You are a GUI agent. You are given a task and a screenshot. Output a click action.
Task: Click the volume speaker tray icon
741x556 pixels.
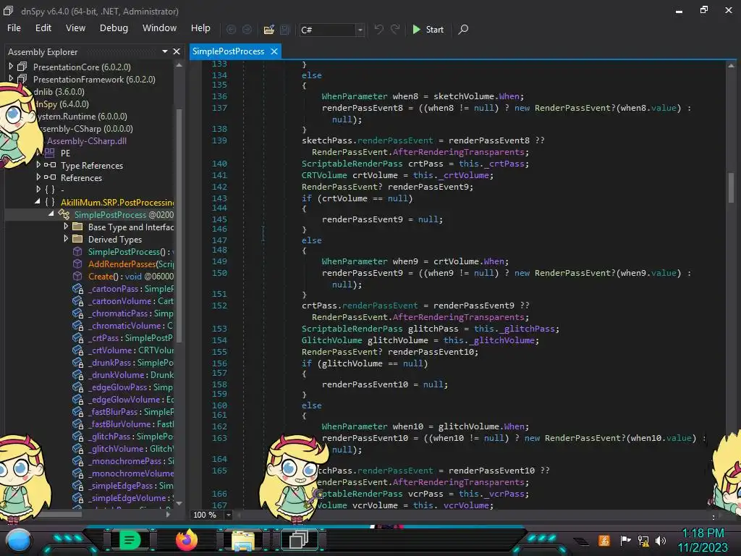(660, 540)
